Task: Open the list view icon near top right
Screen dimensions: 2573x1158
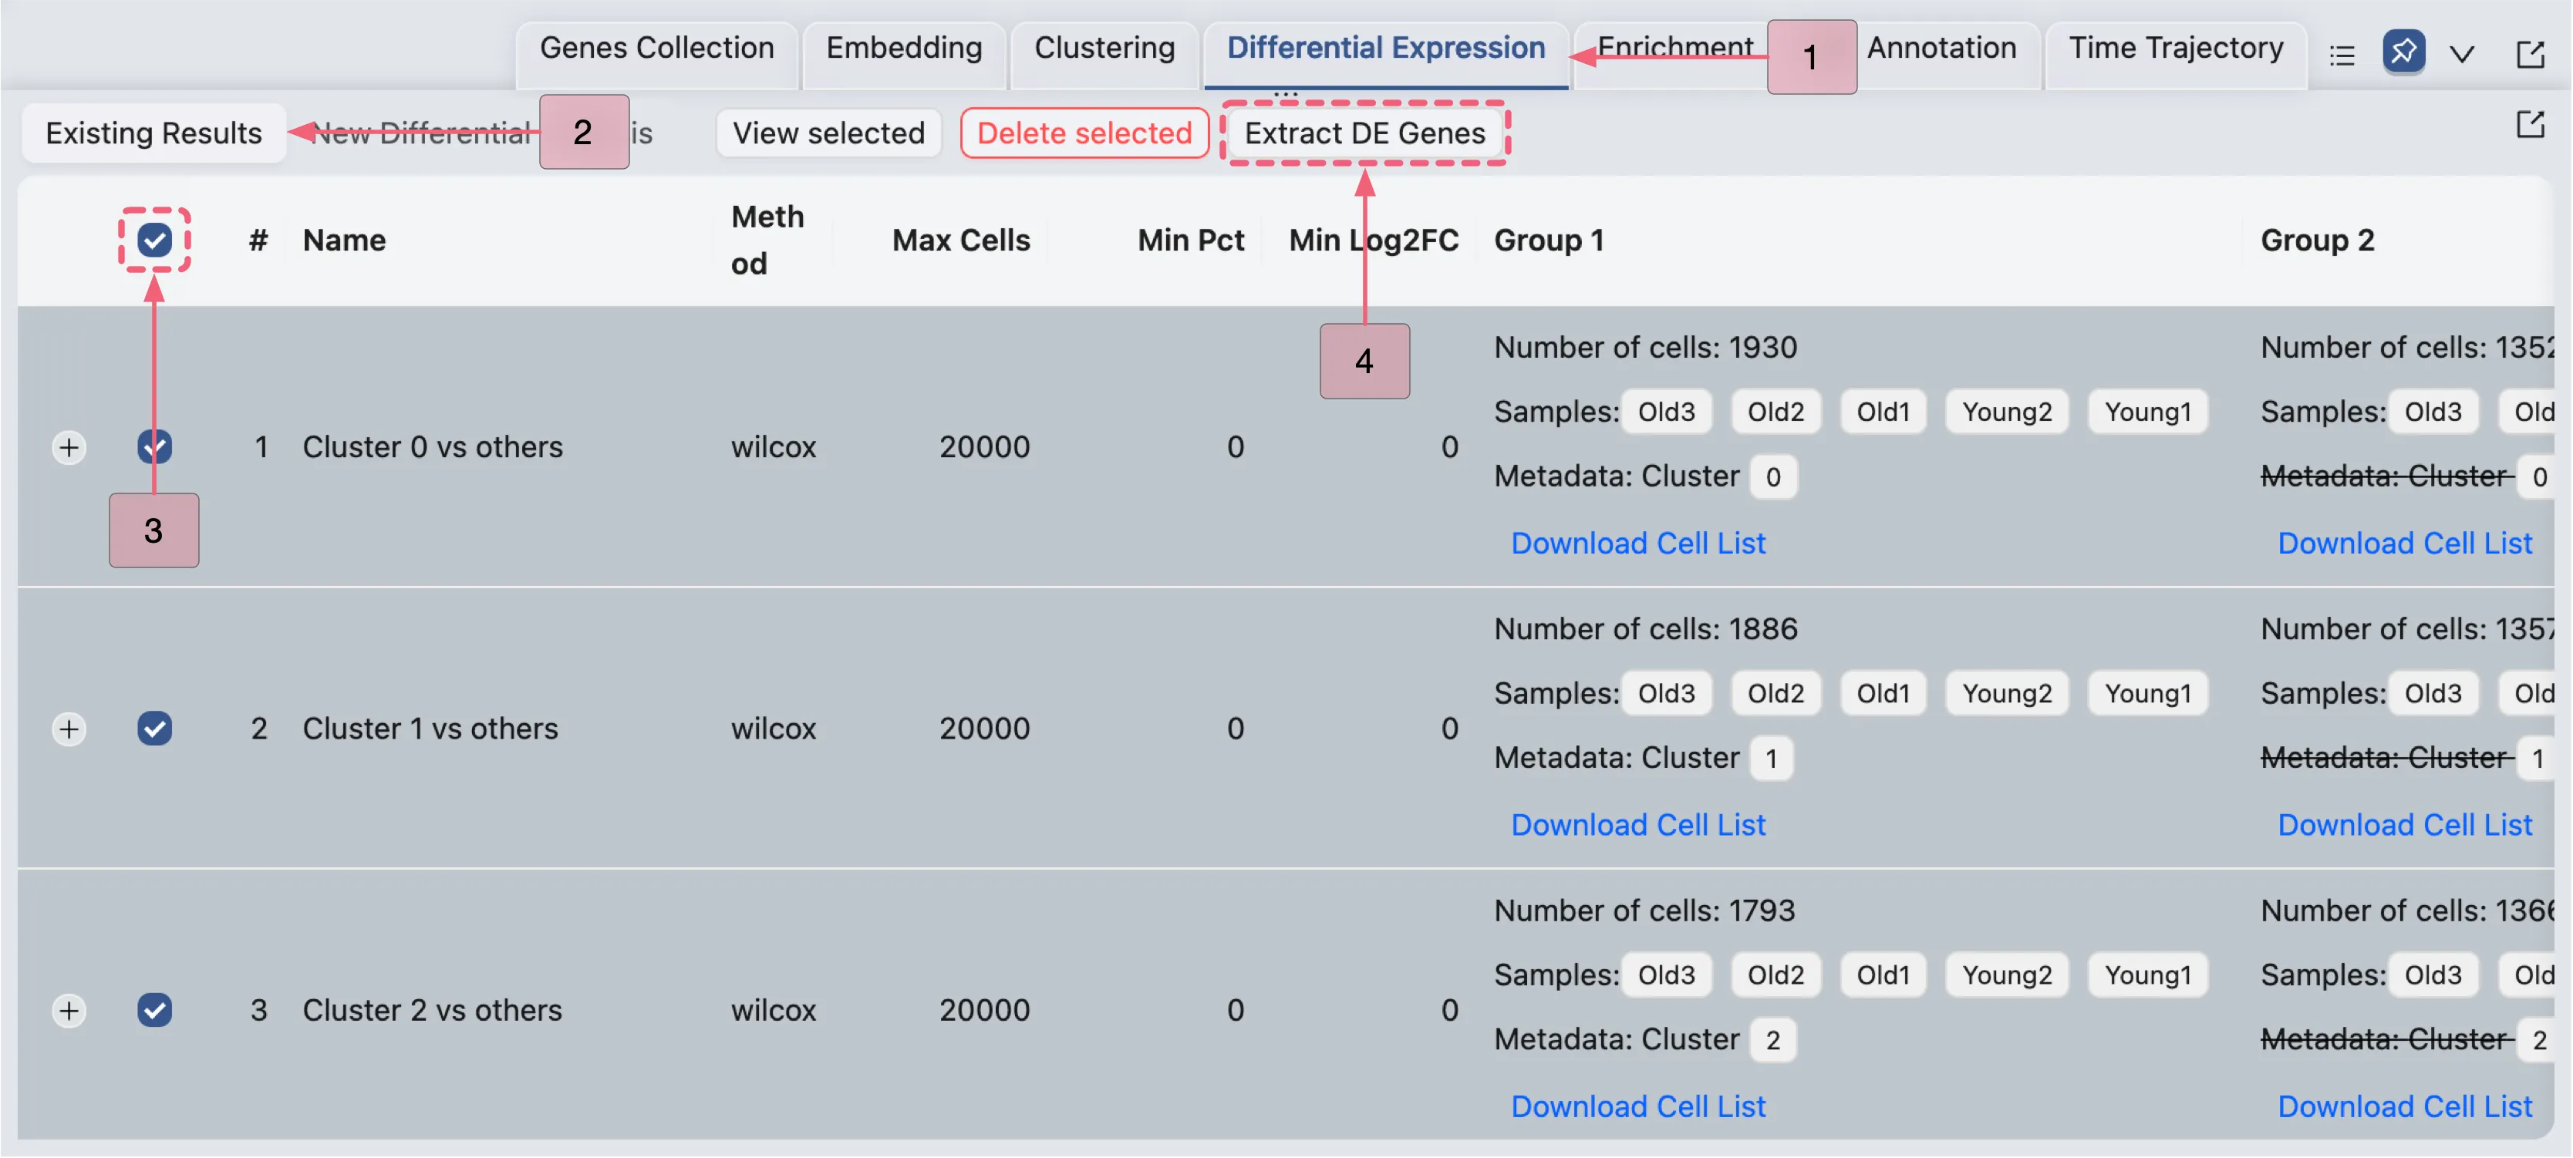Action: 2342,55
